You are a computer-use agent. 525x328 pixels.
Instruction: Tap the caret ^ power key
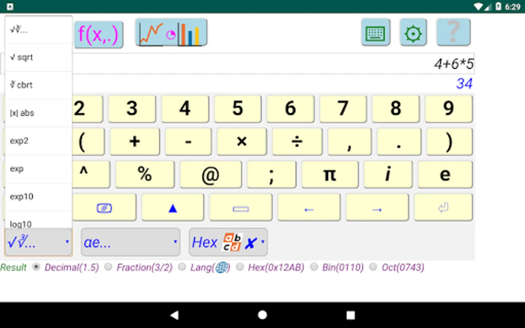click(91, 175)
